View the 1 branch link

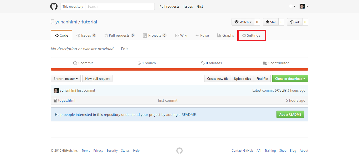coord(147,63)
